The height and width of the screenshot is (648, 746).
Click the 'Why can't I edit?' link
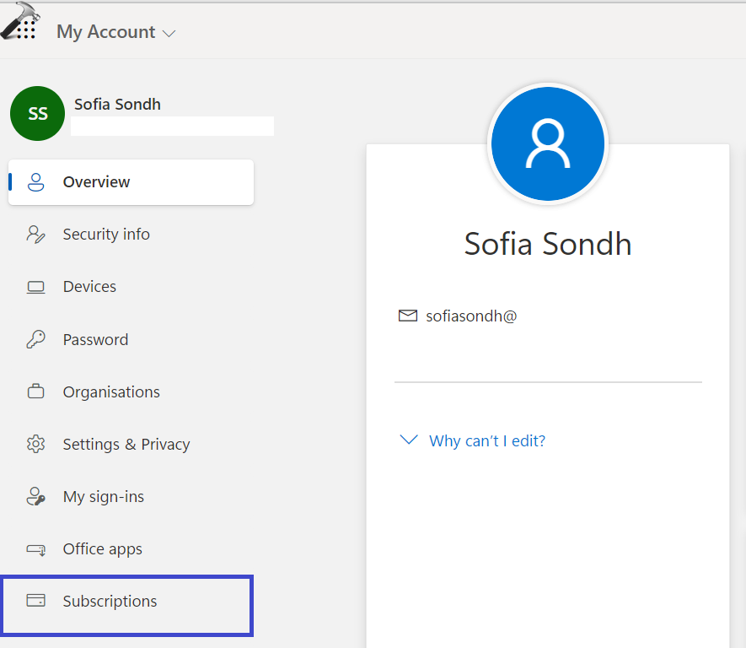[x=487, y=440]
